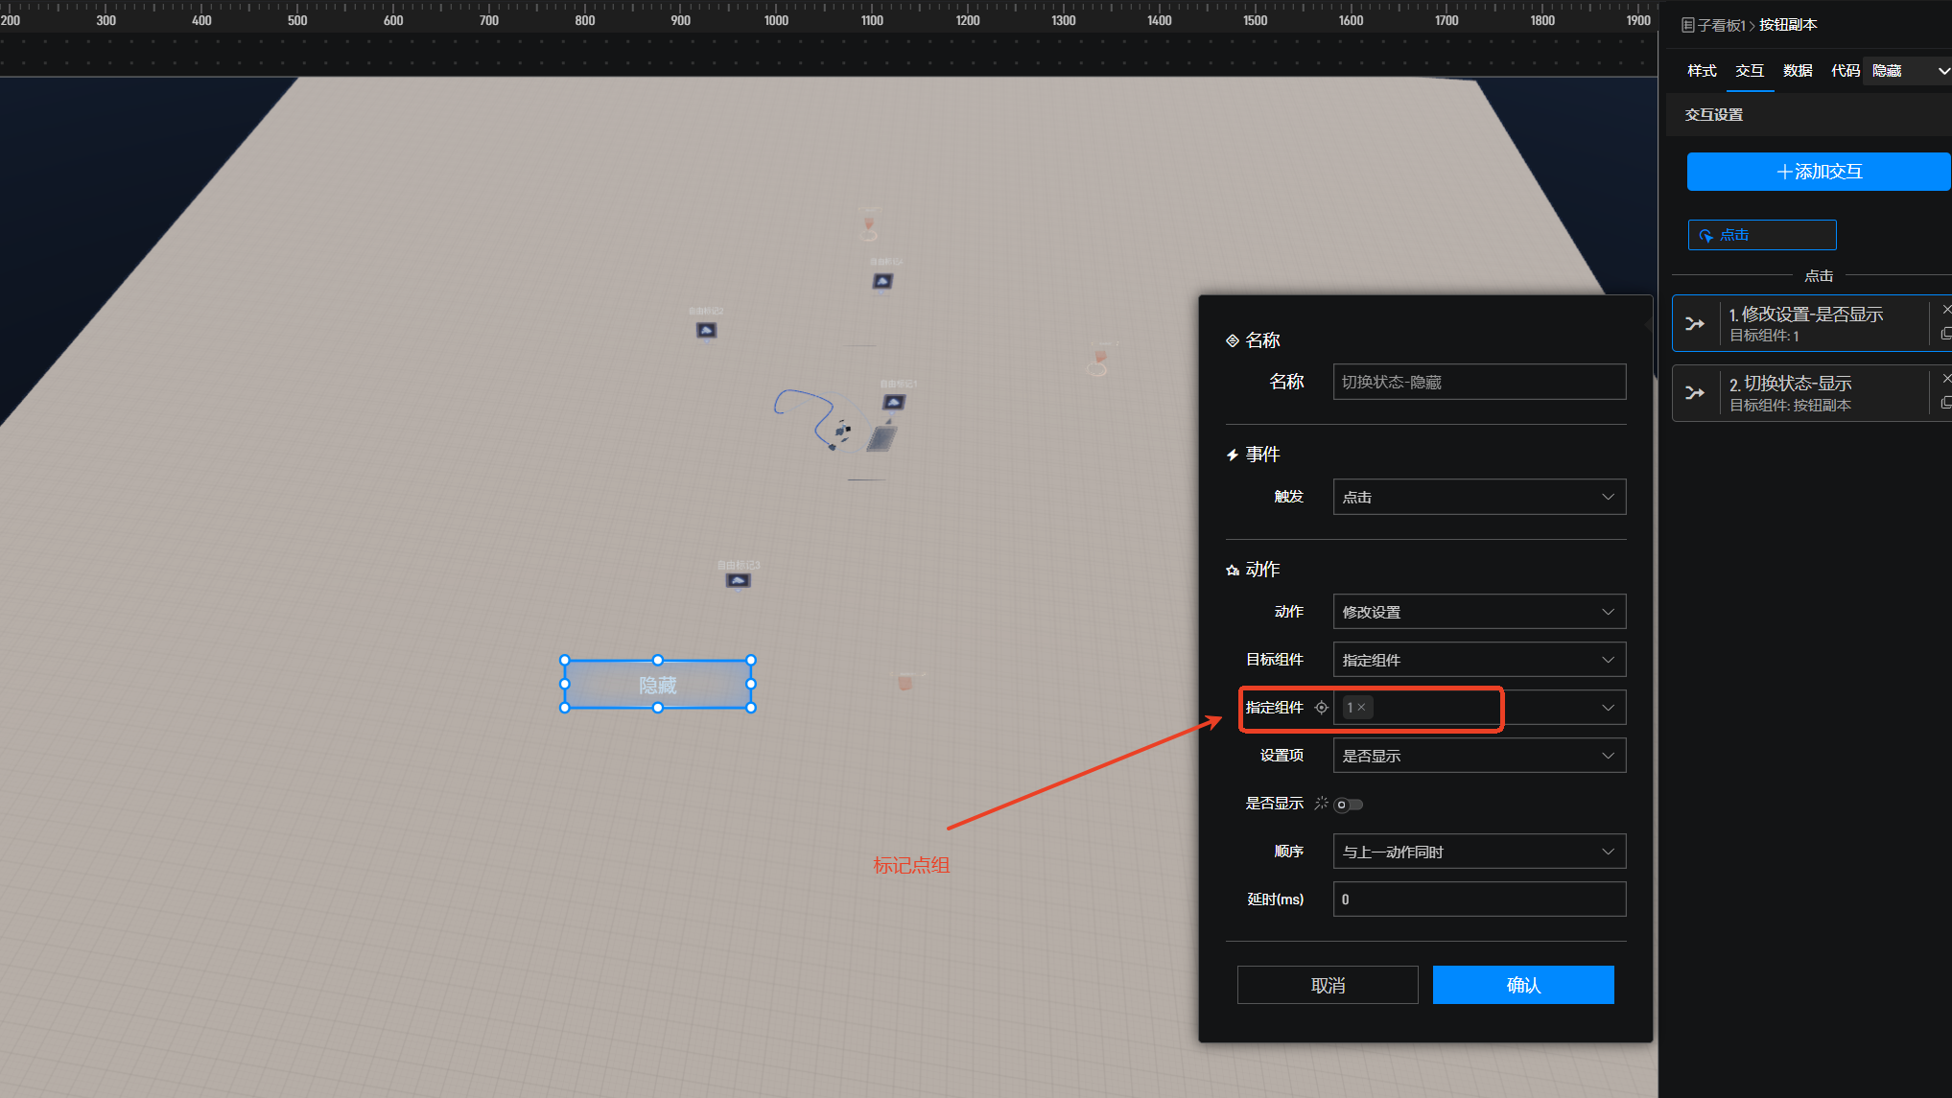The width and height of the screenshot is (1952, 1098).
Task: Click the target picker icon beside 指定组件
Action: pos(1321,708)
